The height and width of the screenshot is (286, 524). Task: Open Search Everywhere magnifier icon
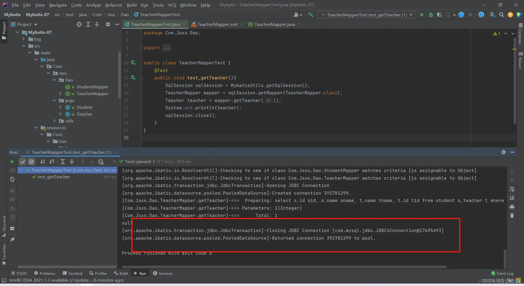tap(502, 15)
